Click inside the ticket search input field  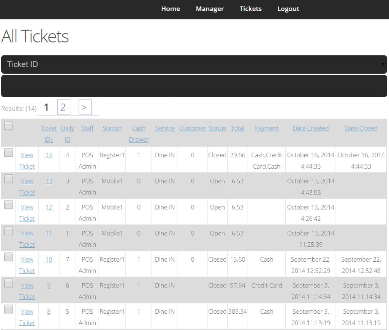point(194,86)
